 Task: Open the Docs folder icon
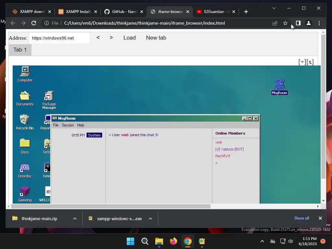click(x=25, y=146)
